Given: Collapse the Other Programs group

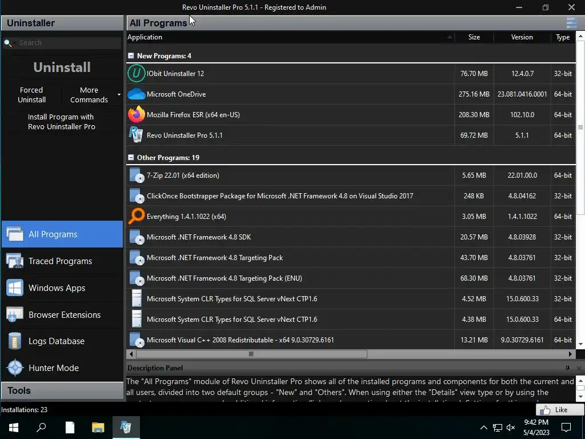Looking at the screenshot, I should [131, 158].
